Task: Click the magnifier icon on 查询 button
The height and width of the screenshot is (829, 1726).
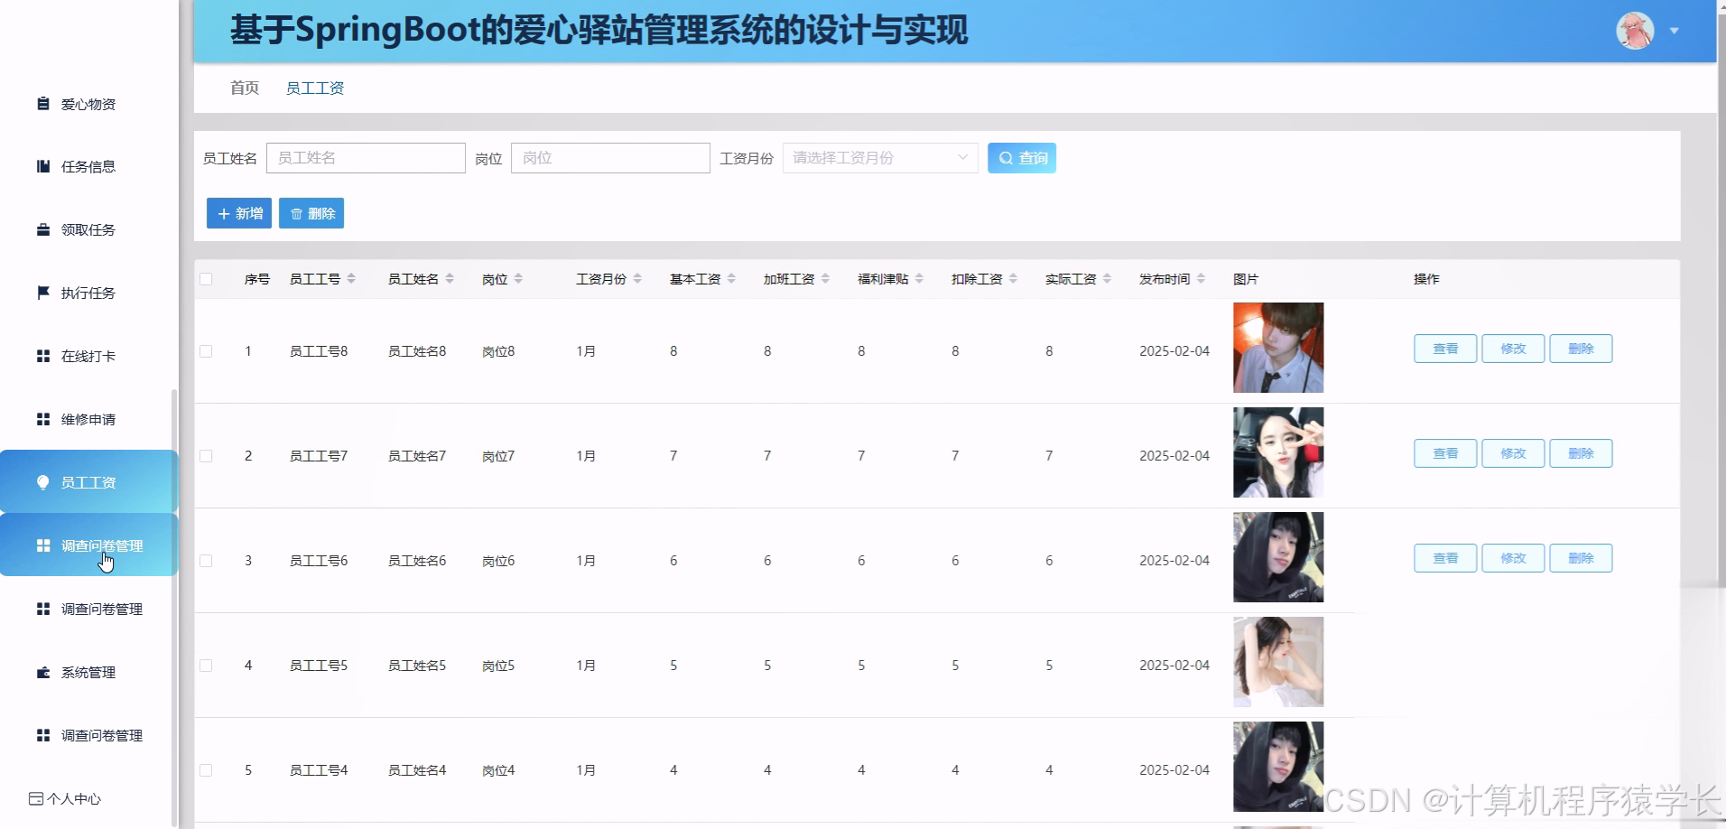Action: click(1006, 157)
